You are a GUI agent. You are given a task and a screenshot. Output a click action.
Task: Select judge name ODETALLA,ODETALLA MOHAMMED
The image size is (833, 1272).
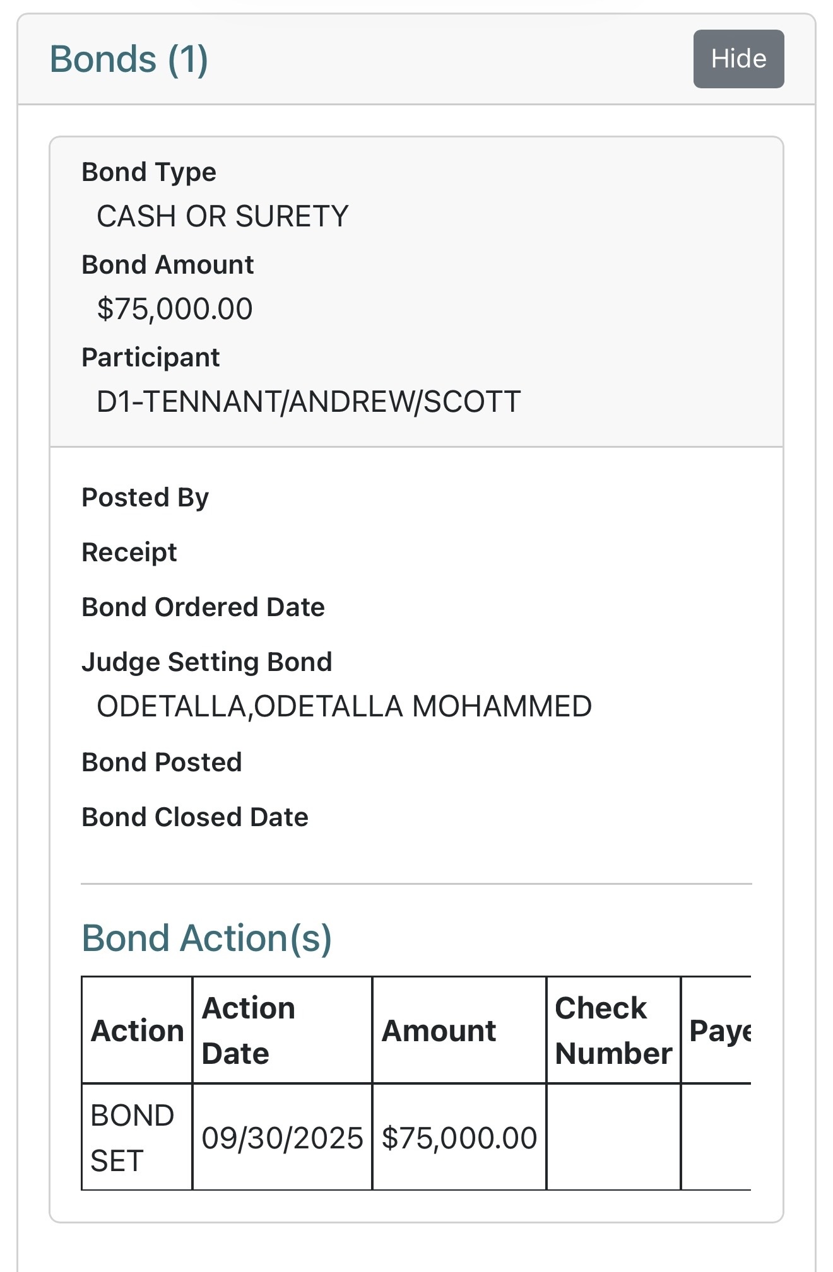point(344,706)
